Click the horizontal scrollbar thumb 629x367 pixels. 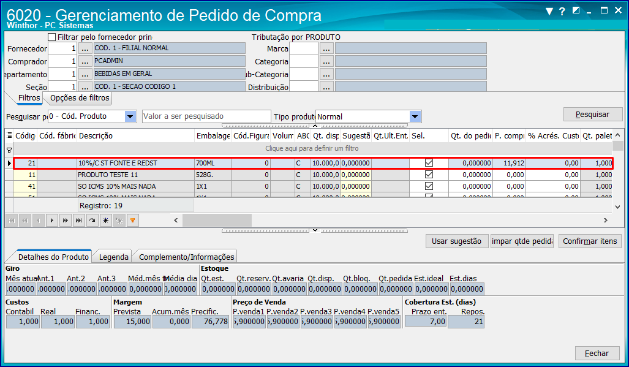pyautogui.click(x=217, y=220)
